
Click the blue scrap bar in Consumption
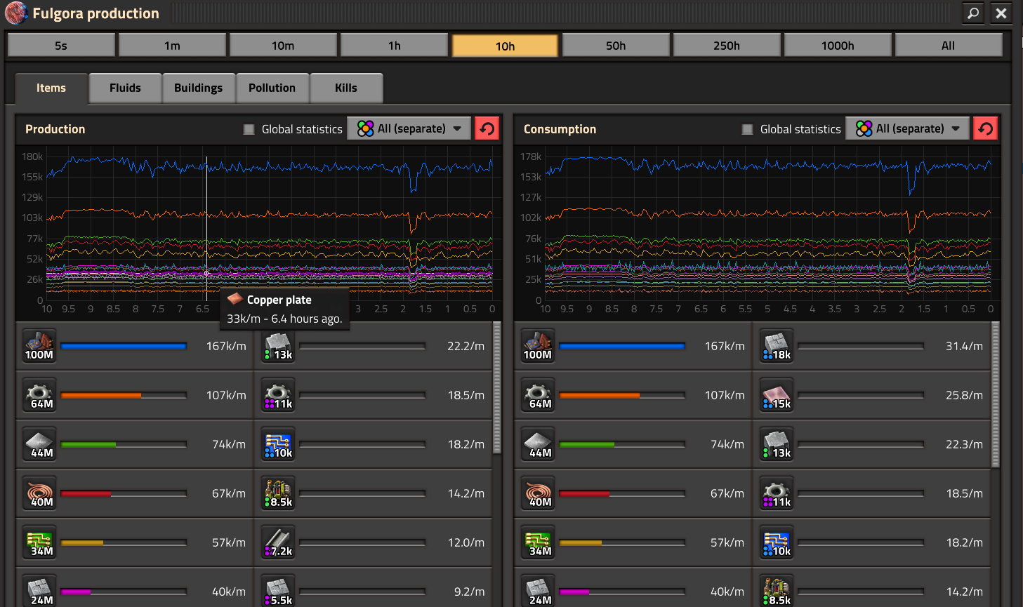621,346
